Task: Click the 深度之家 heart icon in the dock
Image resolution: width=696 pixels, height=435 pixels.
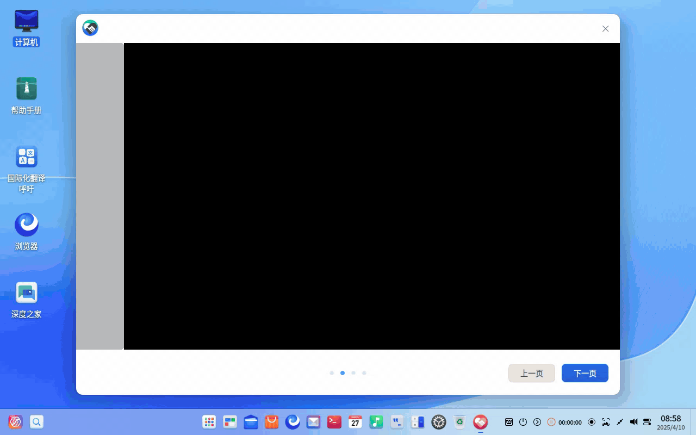Action: tap(480, 422)
